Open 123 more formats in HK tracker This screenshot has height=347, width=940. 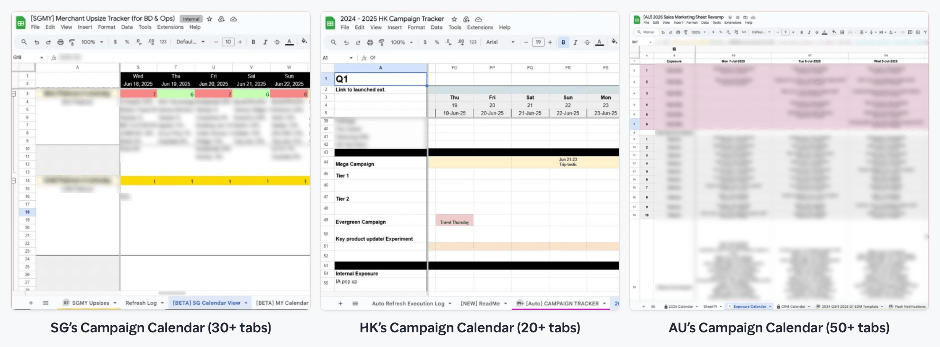(473, 42)
